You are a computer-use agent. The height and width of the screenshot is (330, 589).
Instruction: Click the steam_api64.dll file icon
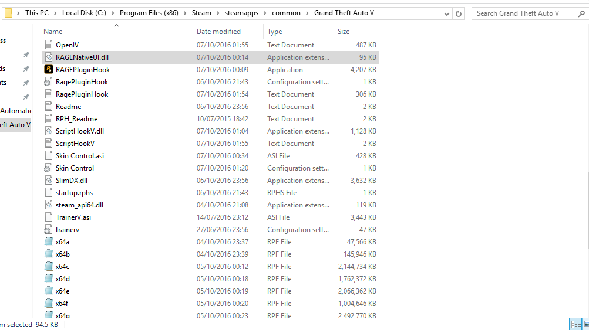coord(49,205)
